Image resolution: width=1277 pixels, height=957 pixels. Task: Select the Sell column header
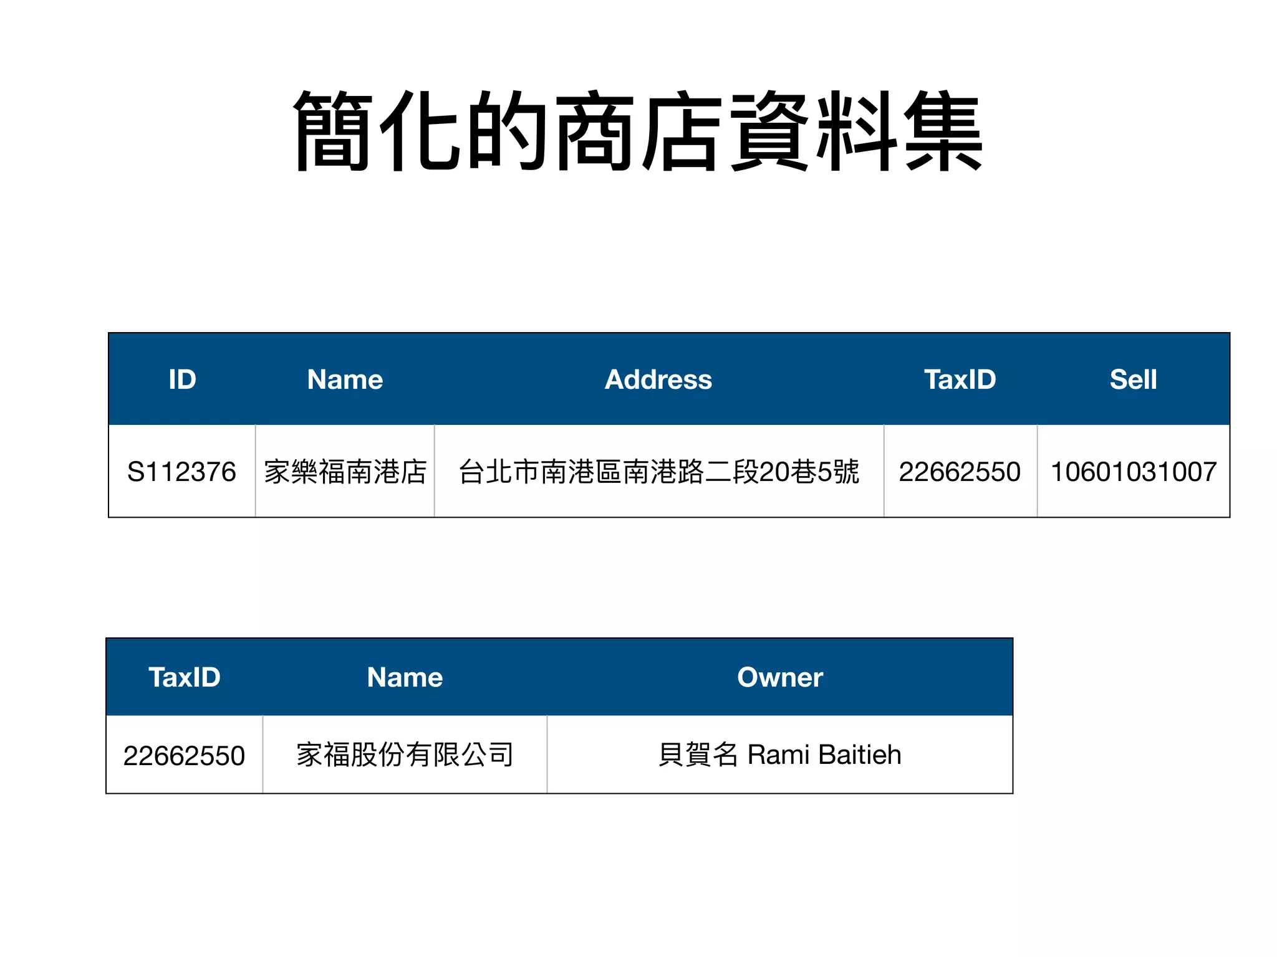point(1133,379)
